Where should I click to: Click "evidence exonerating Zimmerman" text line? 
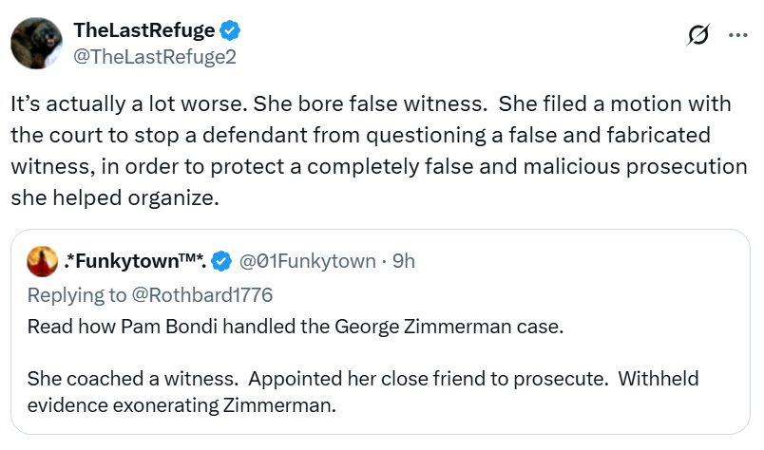(181, 403)
